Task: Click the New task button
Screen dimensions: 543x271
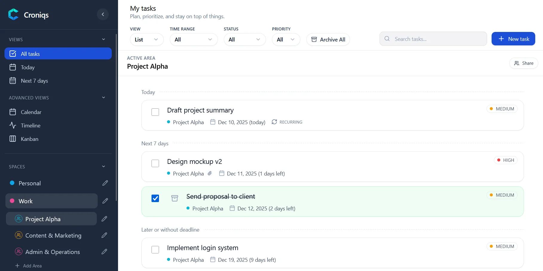Action: click(x=513, y=39)
